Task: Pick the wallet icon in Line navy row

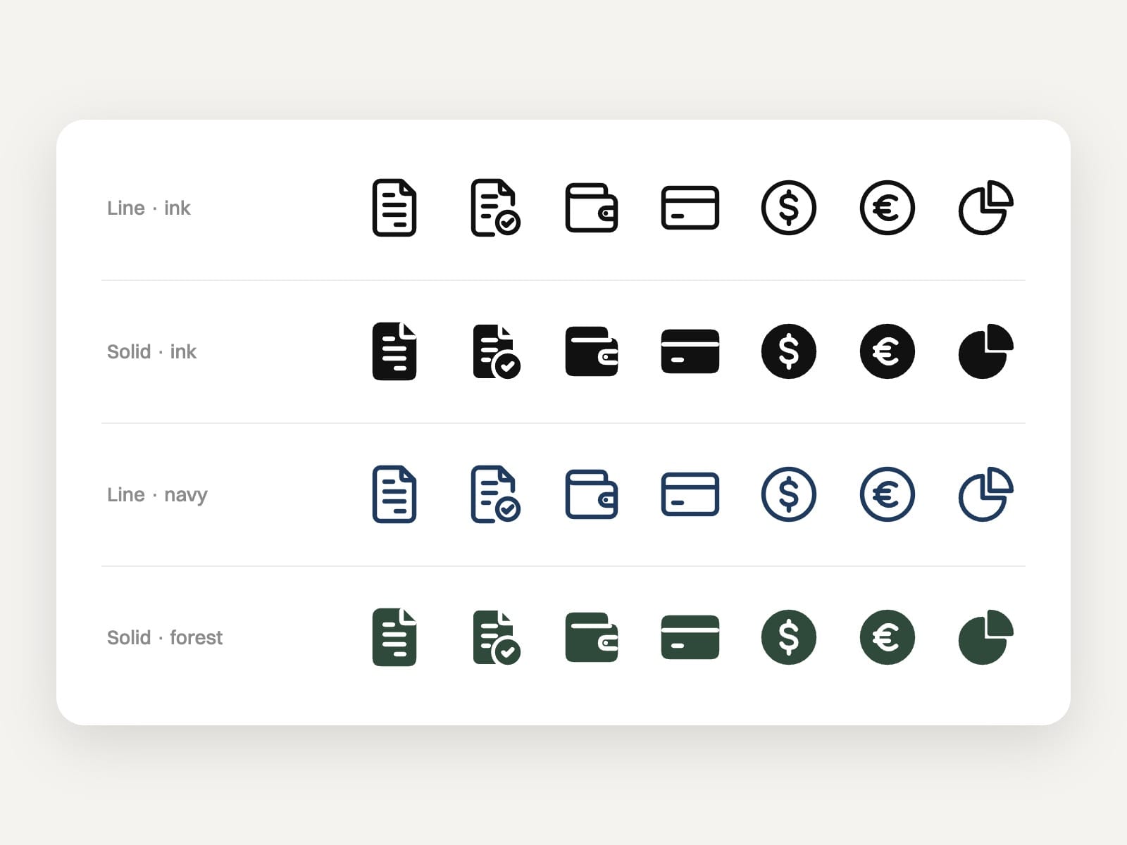Action: coord(592,494)
